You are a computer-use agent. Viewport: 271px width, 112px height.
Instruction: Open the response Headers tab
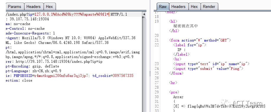[x=179, y=6]
